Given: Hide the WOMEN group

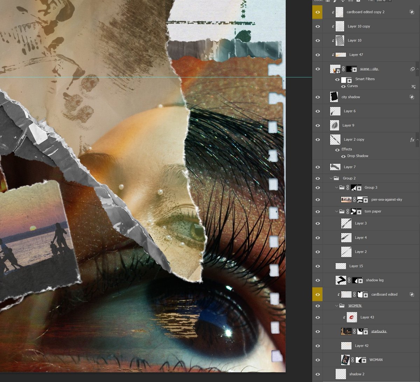Looking at the screenshot, I should (x=318, y=306).
